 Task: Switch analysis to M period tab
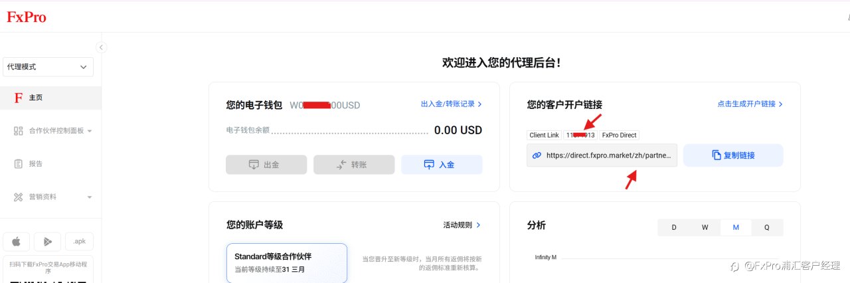(x=736, y=227)
